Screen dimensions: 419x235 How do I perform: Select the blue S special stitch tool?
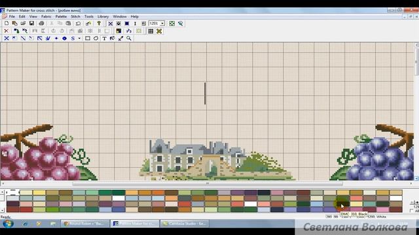pos(73,39)
